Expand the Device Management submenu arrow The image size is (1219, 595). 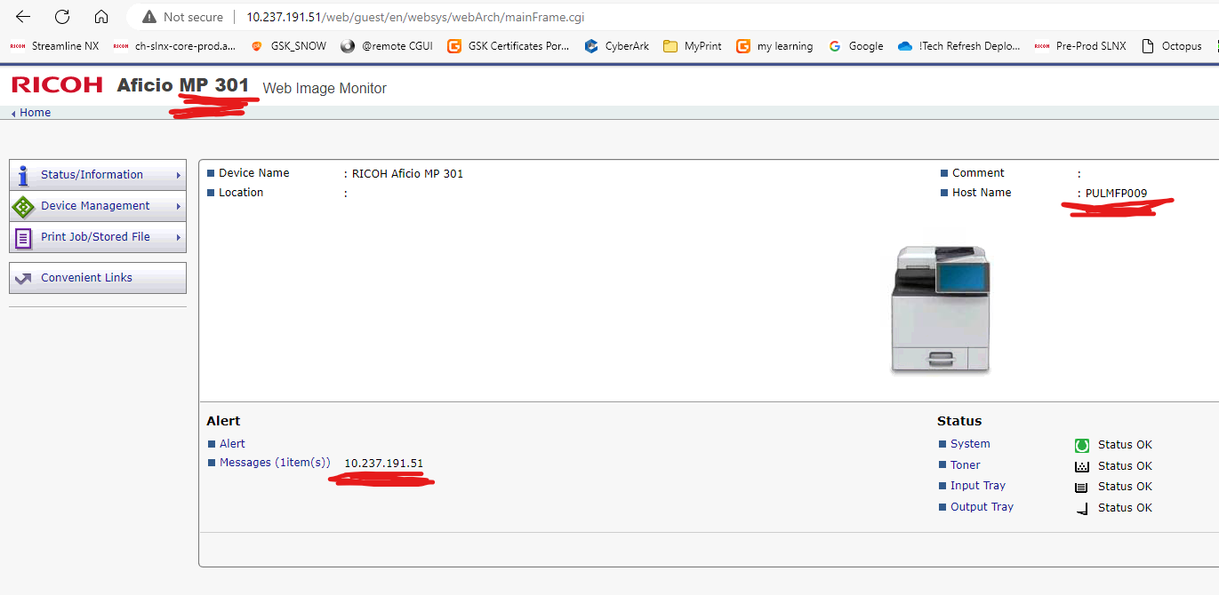point(179,207)
